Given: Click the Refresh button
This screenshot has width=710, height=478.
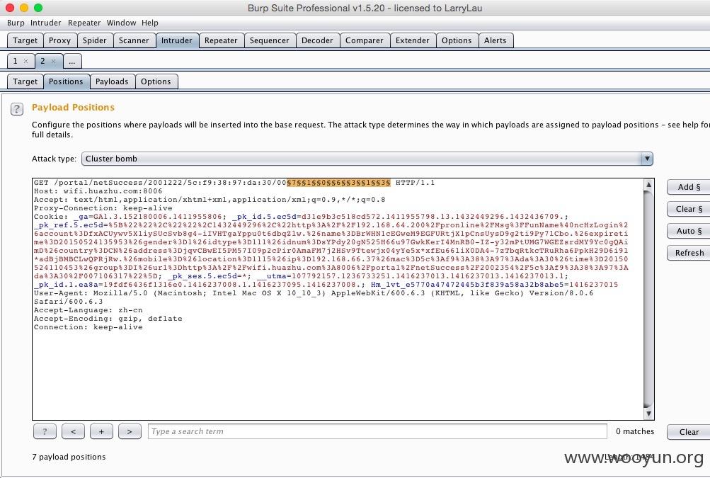Looking at the screenshot, I should (x=689, y=253).
